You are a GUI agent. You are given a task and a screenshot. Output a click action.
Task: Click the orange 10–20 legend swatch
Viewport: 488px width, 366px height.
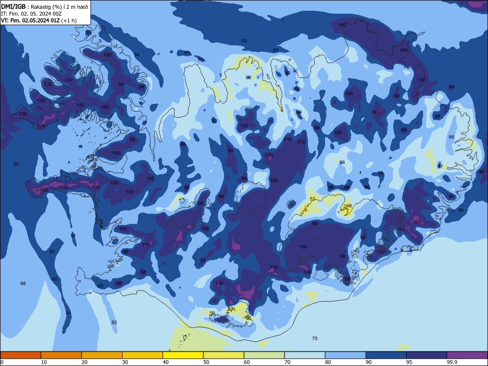pos(61,355)
